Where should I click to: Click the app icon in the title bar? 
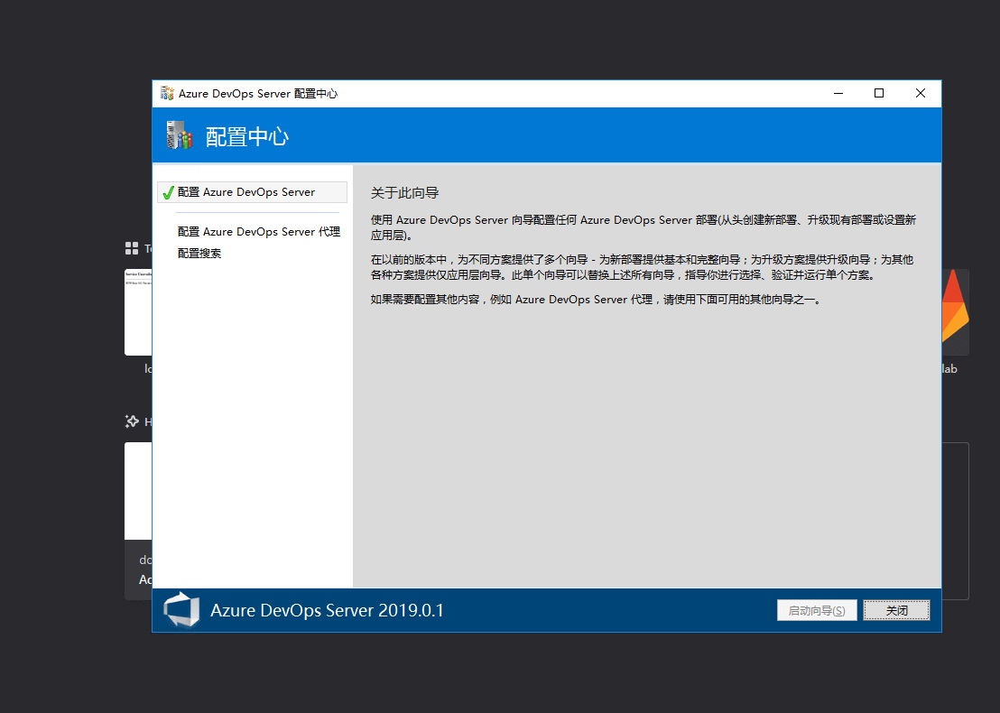(167, 93)
